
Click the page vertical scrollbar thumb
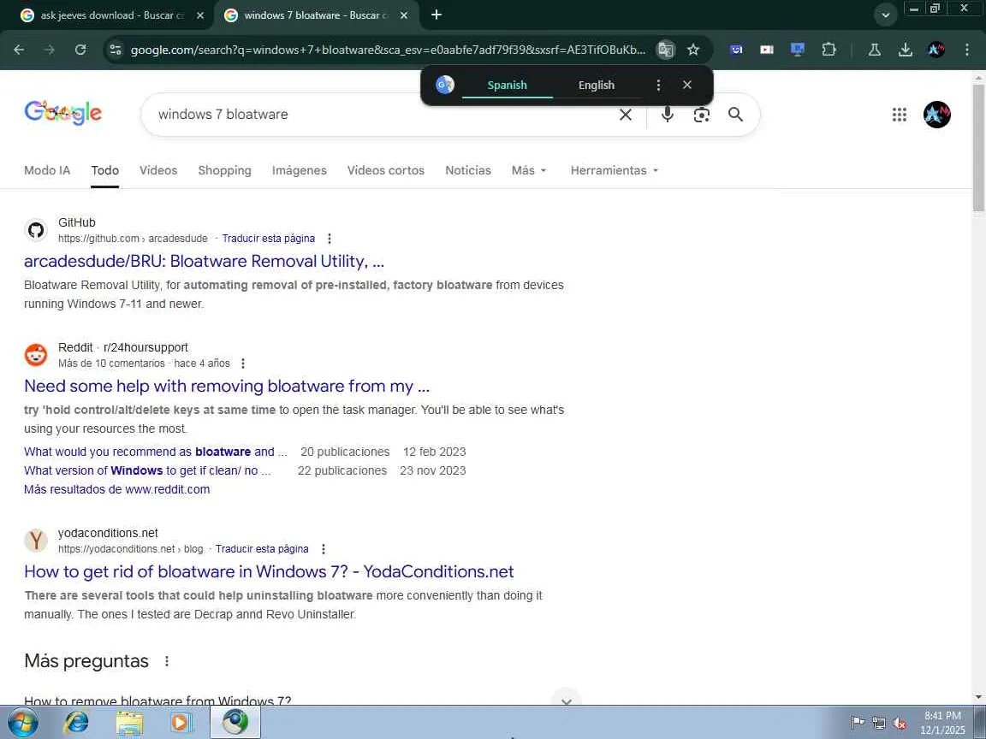coord(978,148)
